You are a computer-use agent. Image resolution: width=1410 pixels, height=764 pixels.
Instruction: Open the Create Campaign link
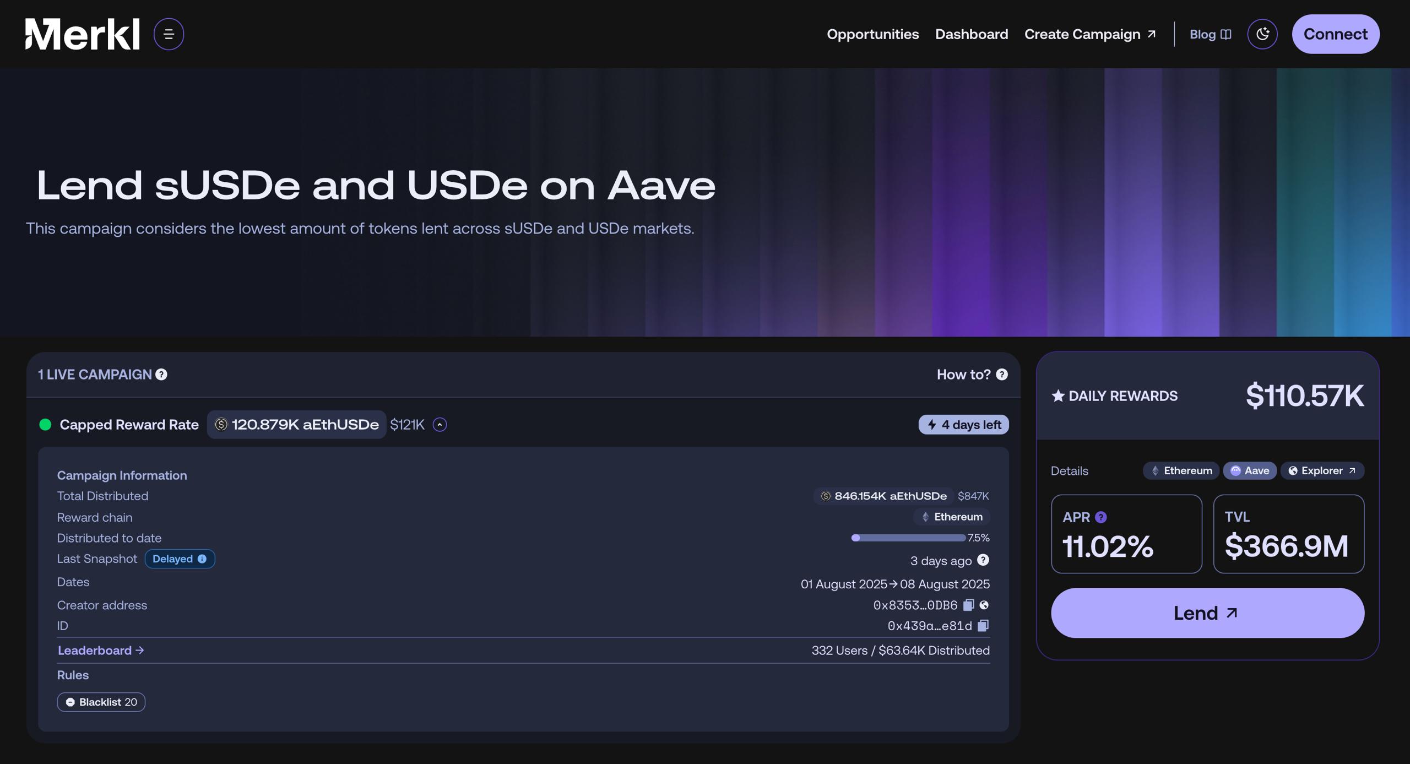pos(1090,34)
